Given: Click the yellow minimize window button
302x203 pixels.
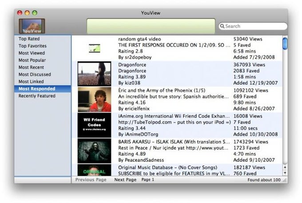Looking at the screenshot, I should click(27, 13).
